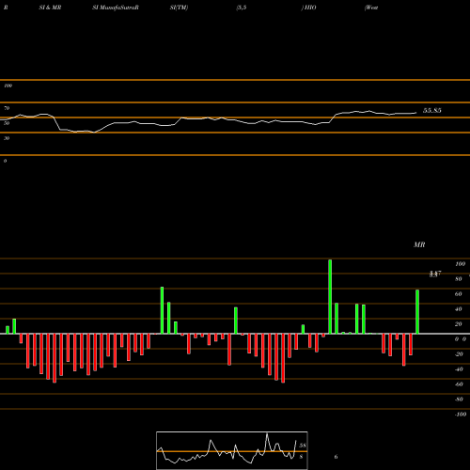Click MR axis label -100

coord(461,415)
